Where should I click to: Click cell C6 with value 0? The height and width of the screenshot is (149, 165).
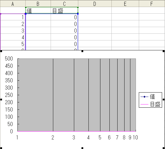[x=64, y=44]
